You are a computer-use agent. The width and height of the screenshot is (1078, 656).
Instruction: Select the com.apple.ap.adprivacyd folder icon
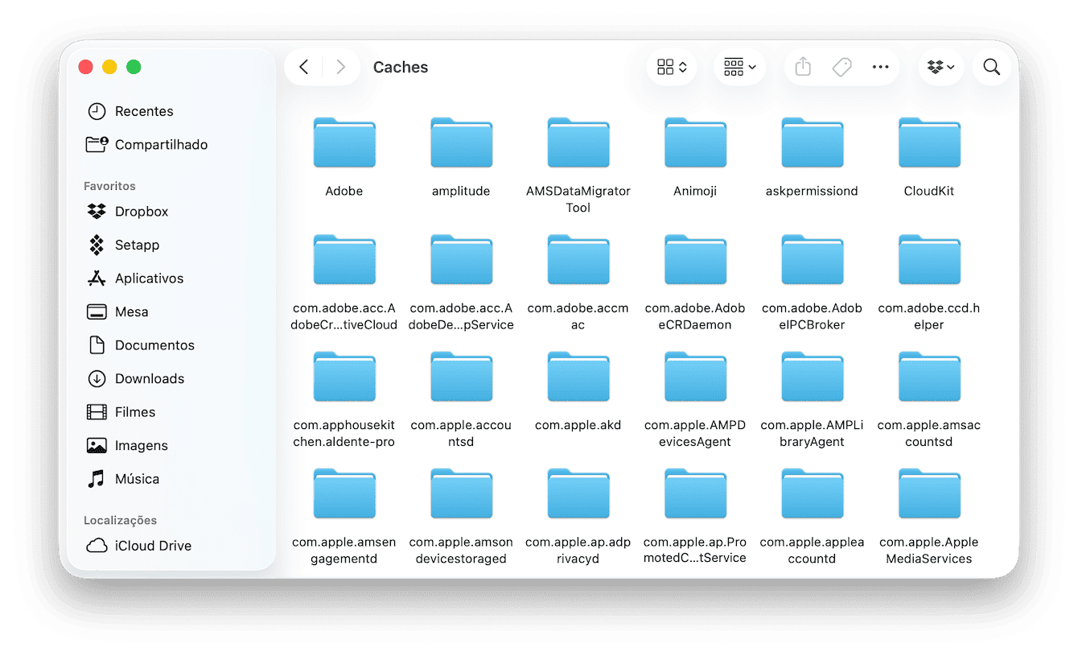[578, 493]
